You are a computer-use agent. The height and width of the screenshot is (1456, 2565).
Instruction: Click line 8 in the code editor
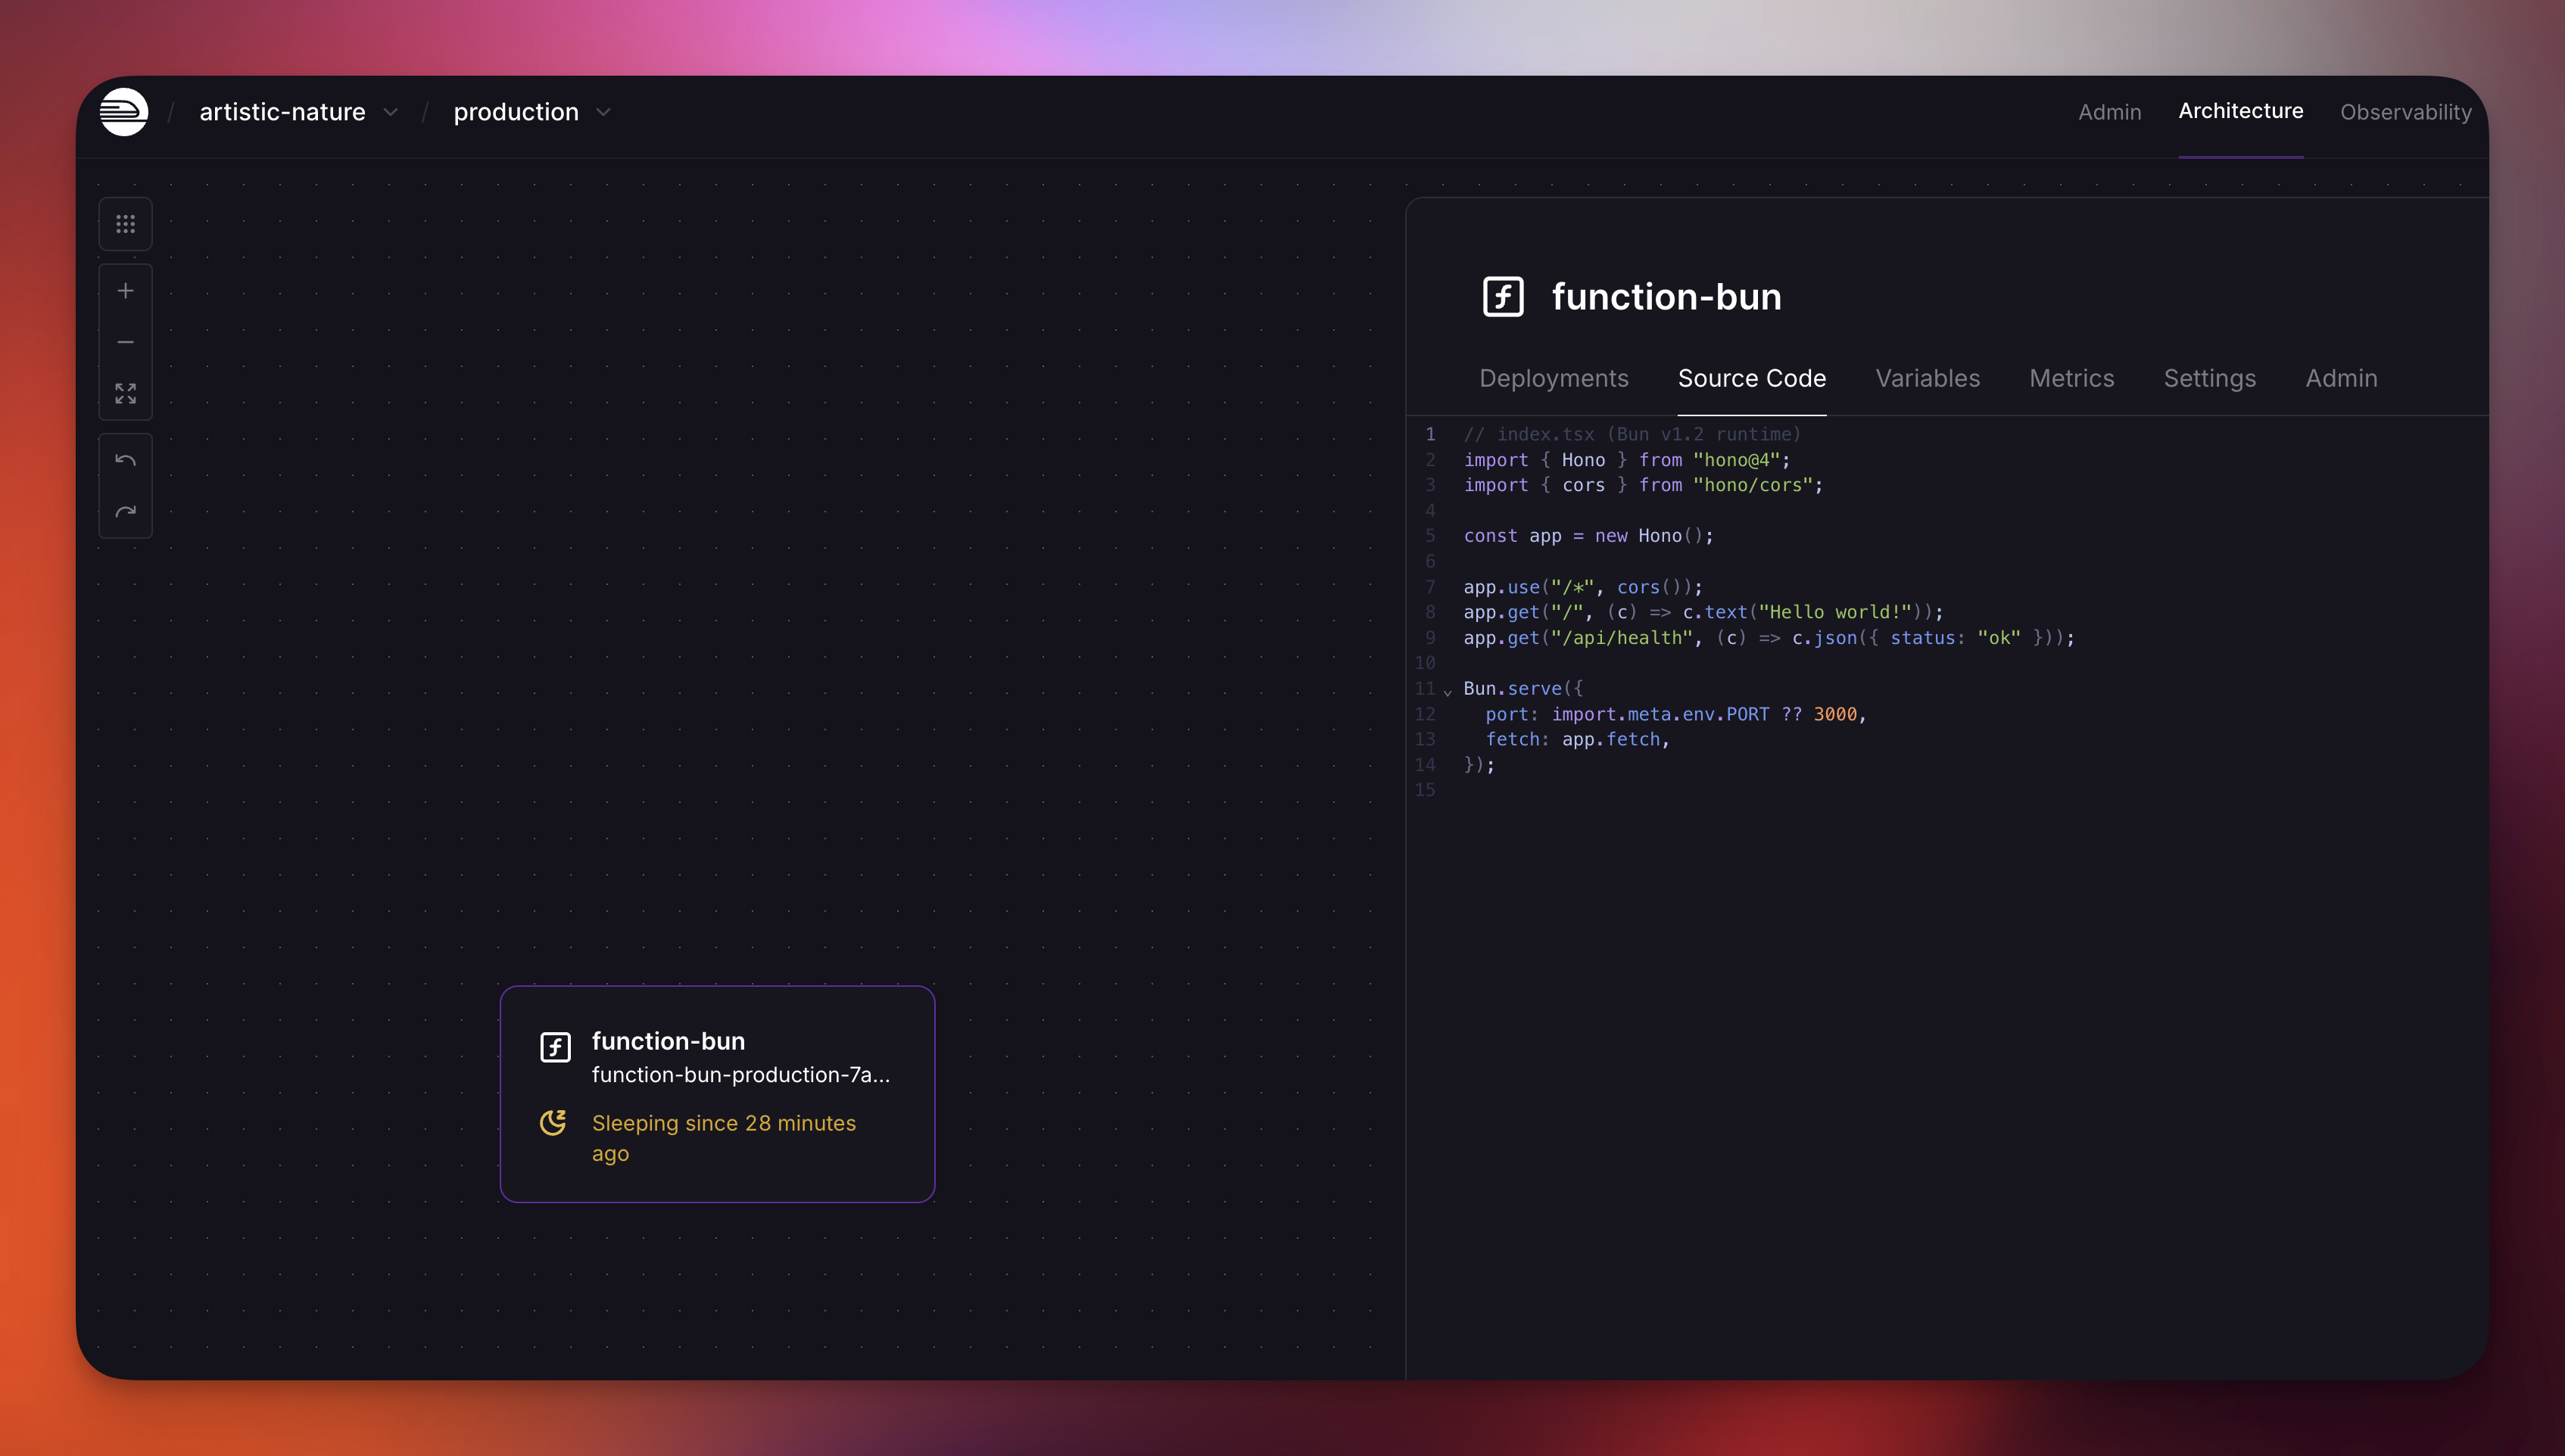pyautogui.click(x=1700, y=612)
